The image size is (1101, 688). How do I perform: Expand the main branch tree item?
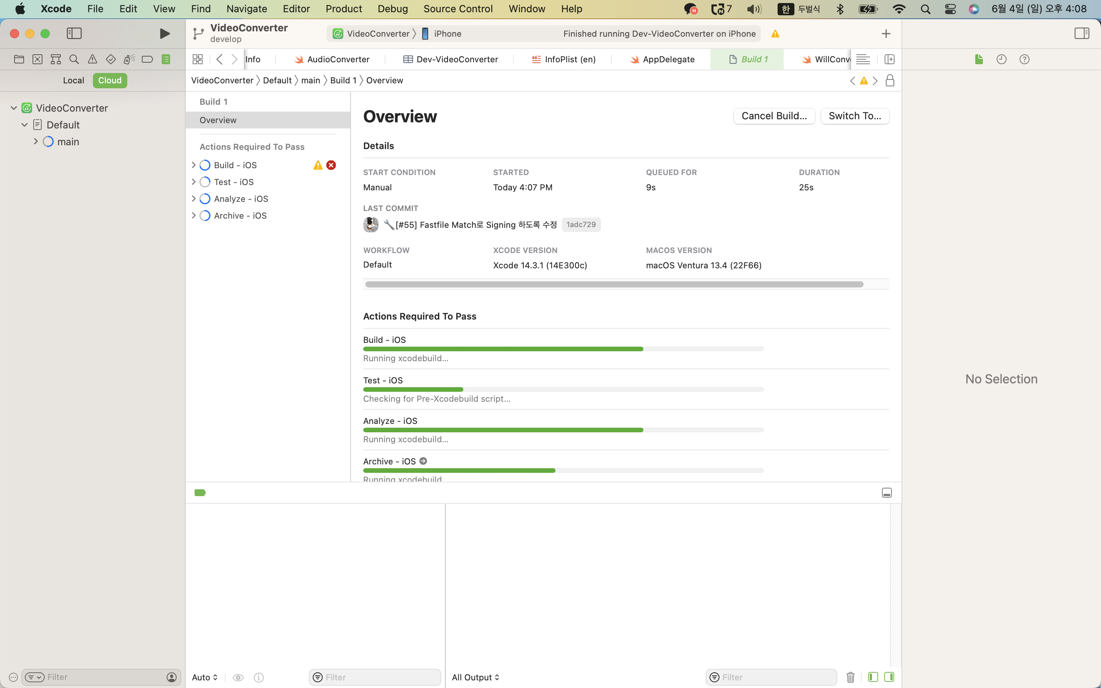36,141
